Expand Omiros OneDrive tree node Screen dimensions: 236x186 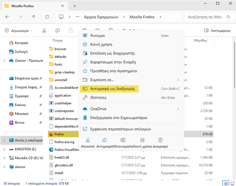4,61
